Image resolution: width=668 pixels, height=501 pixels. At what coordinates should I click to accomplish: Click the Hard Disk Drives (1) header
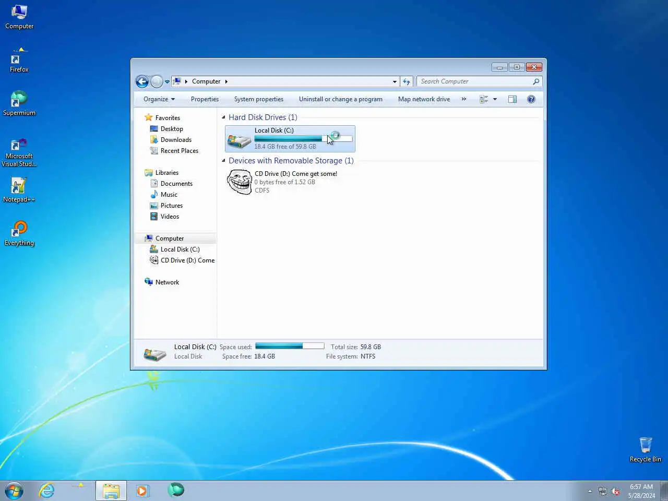(x=263, y=117)
